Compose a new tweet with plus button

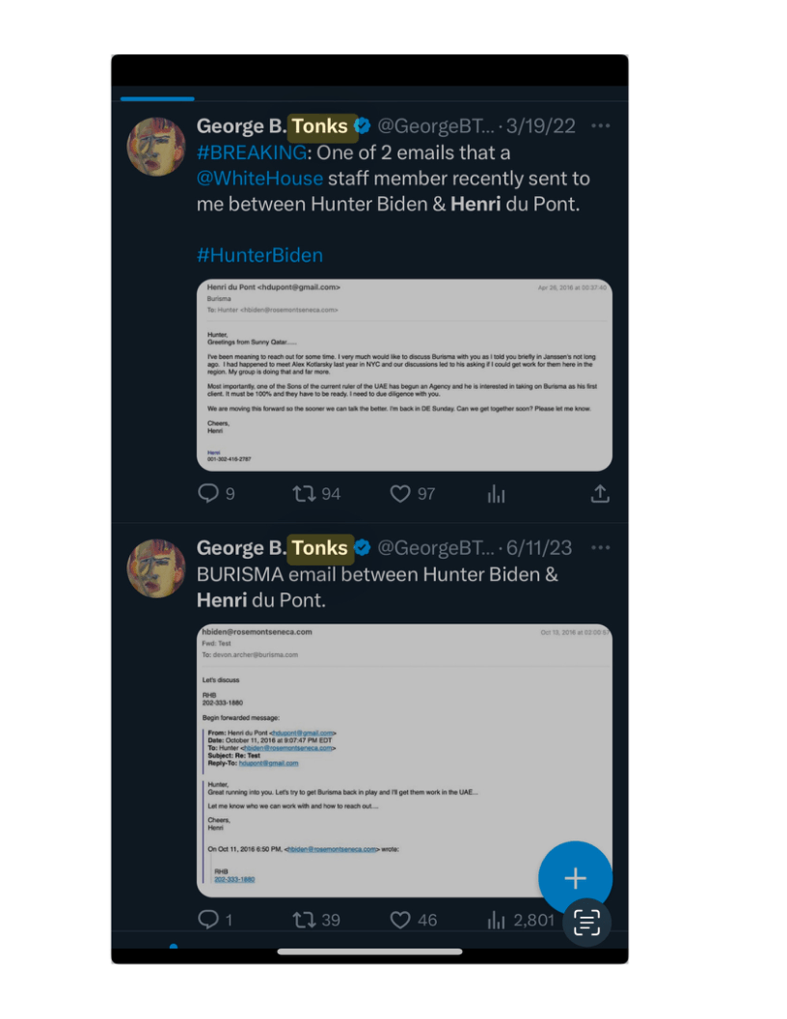575,878
